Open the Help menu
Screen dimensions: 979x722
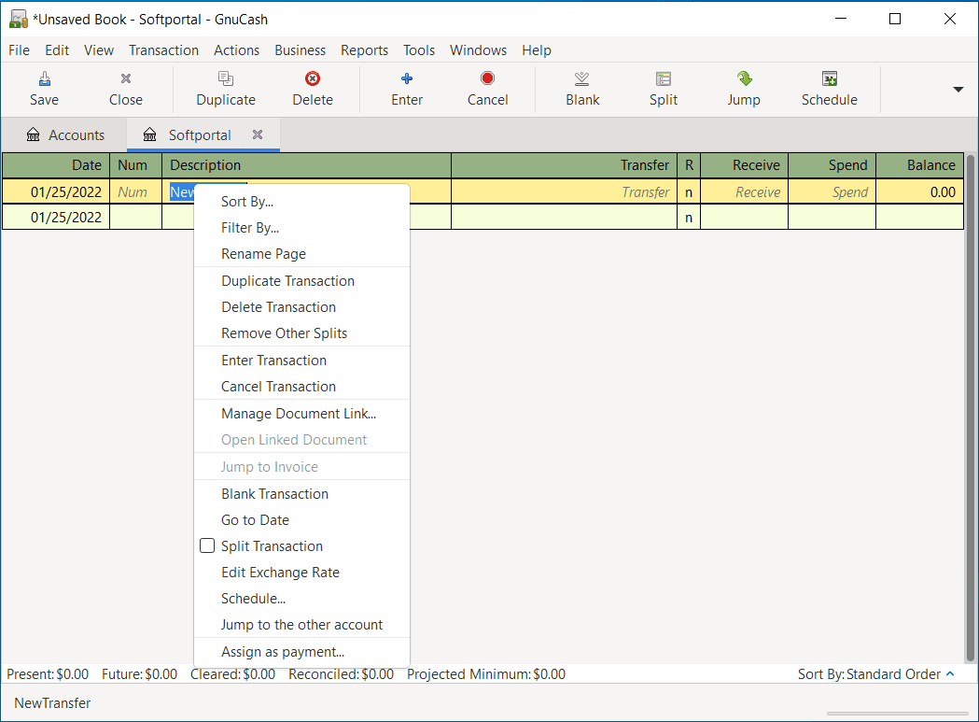click(x=537, y=50)
